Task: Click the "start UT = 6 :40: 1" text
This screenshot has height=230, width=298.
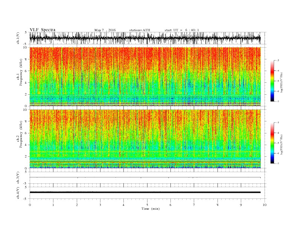Action: (182, 30)
